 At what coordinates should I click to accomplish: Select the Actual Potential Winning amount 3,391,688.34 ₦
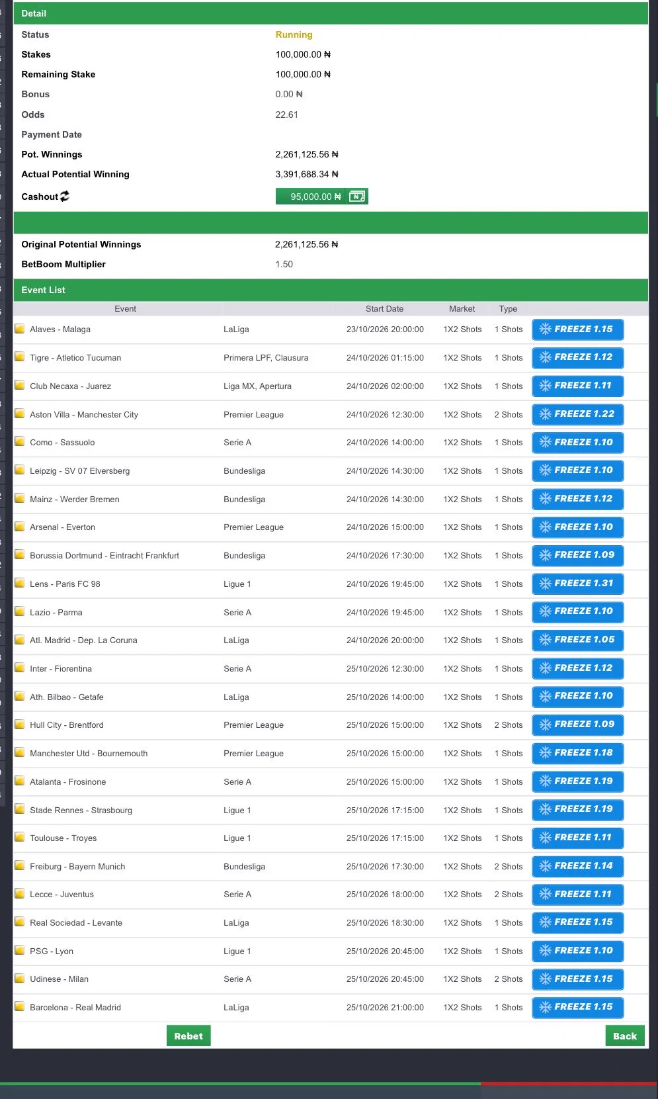(x=307, y=174)
